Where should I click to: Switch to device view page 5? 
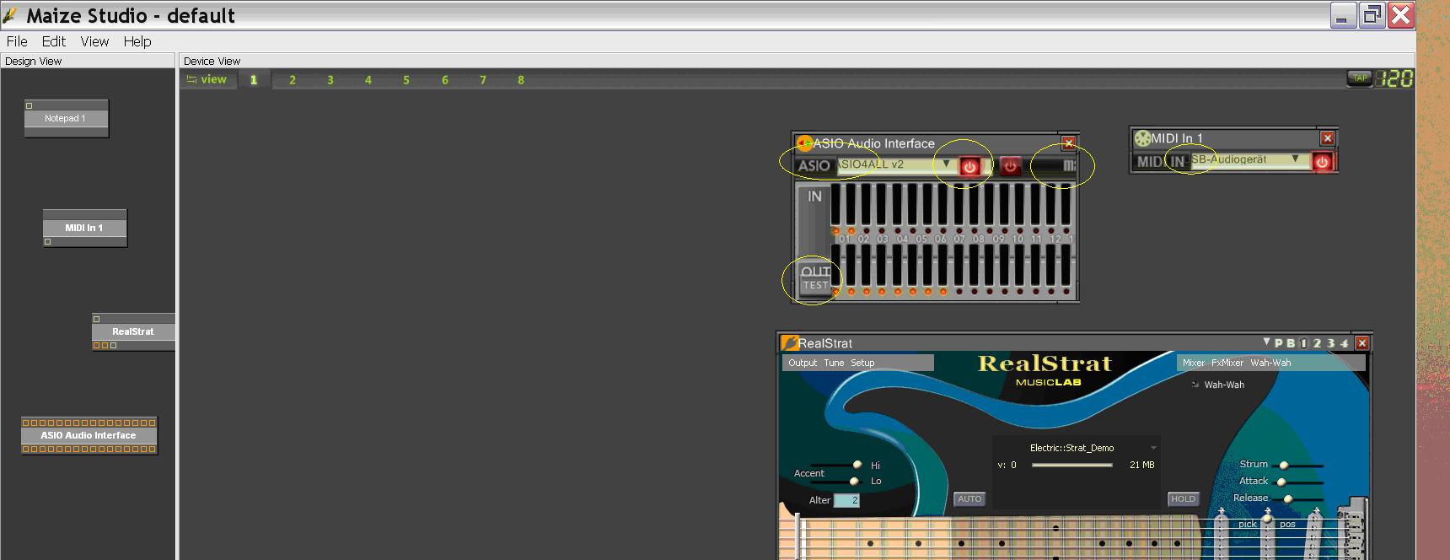point(406,80)
